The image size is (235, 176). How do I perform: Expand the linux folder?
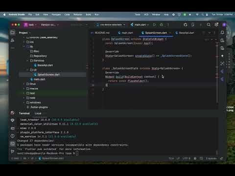(x=24, y=84)
